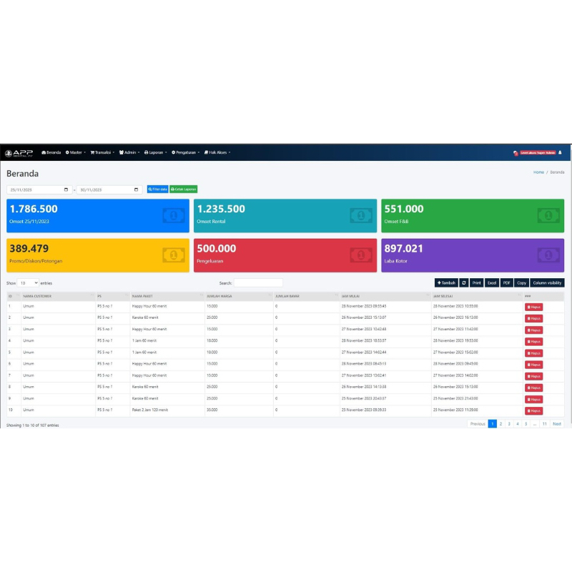Click the refresh icon button above table
572x572 pixels.
point(463,282)
